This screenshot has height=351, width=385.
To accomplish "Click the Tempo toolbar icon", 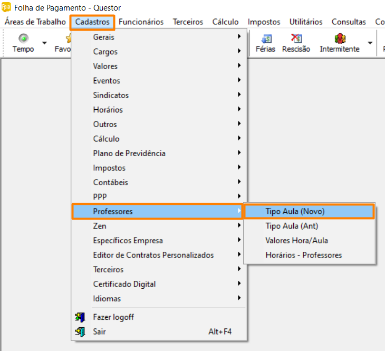I will tap(23, 39).
